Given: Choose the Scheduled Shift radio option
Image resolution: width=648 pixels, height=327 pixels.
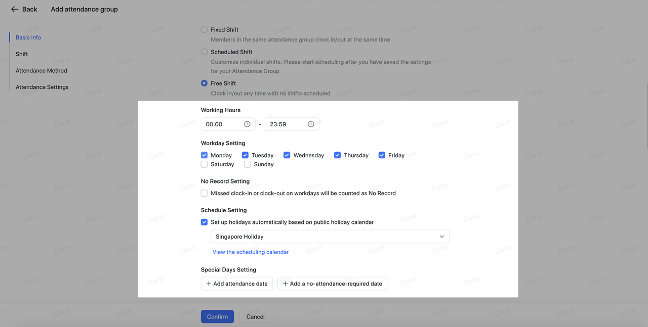Looking at the screenshot, I should (204, 52).
